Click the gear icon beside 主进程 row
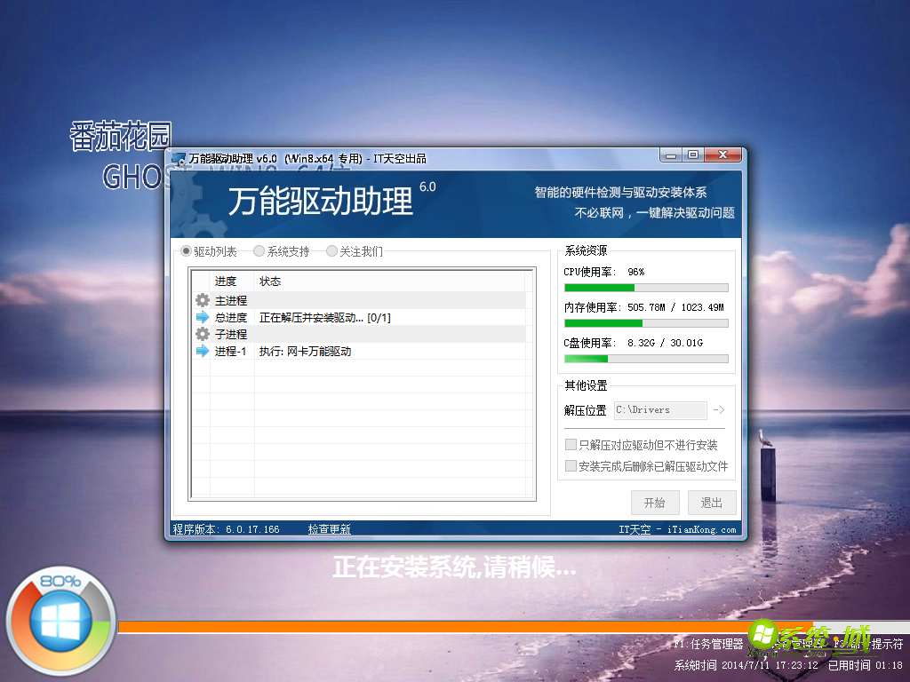Viewport: 910px width, 682px height. [x=203, y=300]
